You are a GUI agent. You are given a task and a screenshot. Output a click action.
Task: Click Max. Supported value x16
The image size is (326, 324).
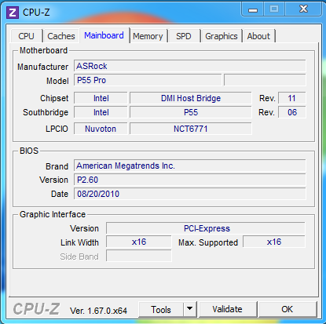[x=274, y=242]
